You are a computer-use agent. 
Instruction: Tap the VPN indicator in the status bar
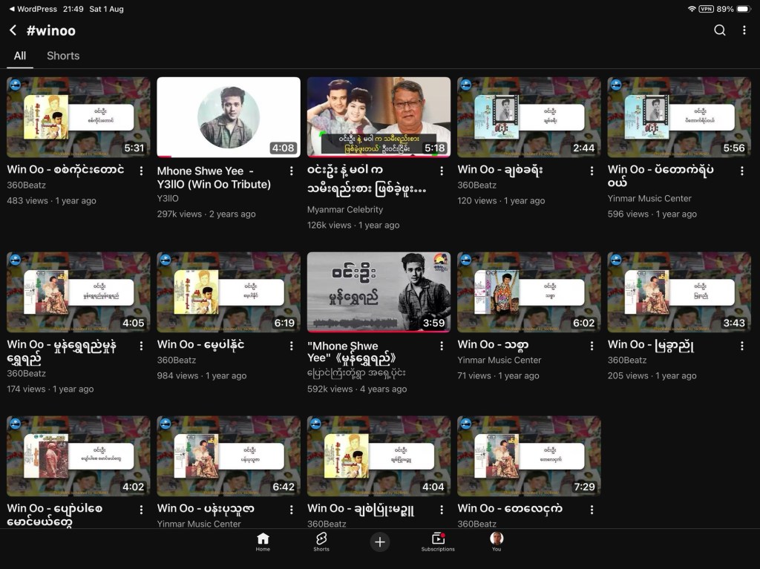tap(707, 9)
